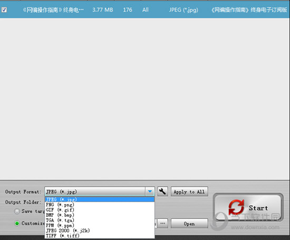Choose JPEG (*.jpg) in format list
Screen dimensions: 290x240
(x=100, y=199)
